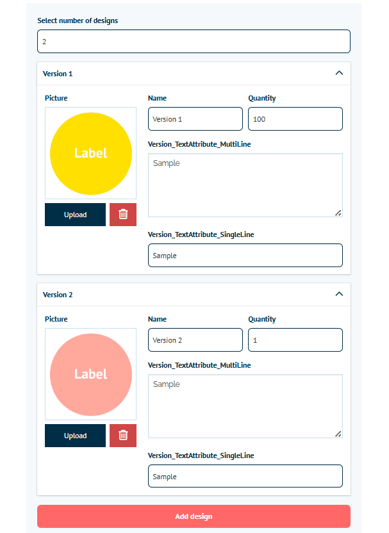
Task: Click the Upload button under Version 2 picture
Action: [x=75, y=436]
